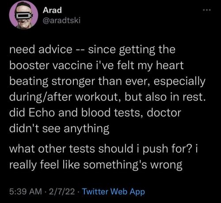This screenshot has height=203, width=221.
Task: Click the line mentioning 'booster vaccine'
Action: (x=96, y=66)
